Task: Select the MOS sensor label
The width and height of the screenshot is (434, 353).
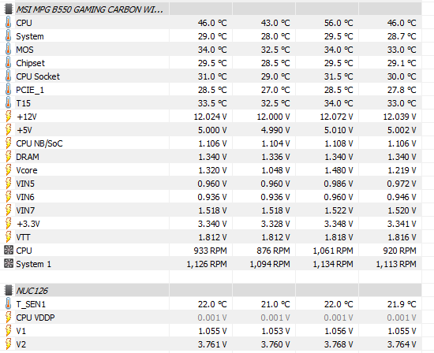Action: click(24, 50)
